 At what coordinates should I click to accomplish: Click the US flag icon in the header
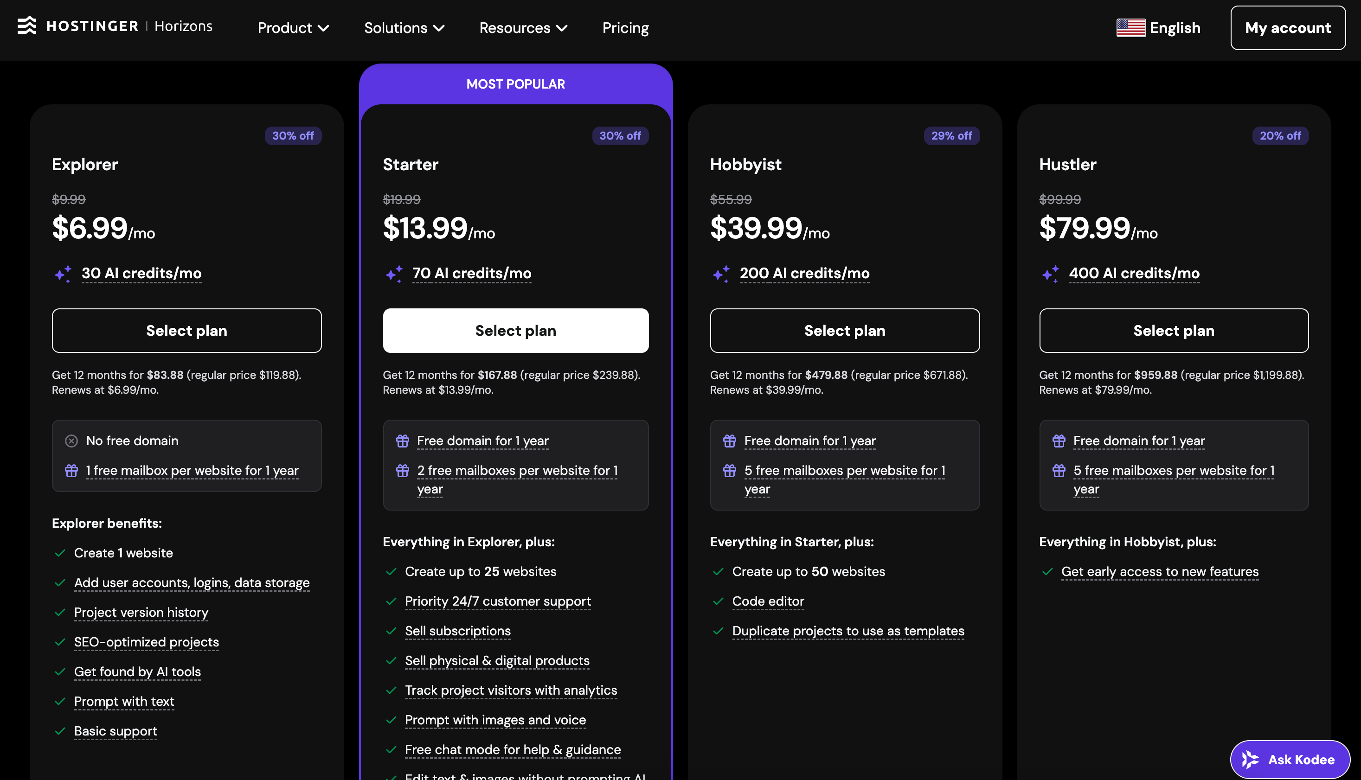point(1132,27)
